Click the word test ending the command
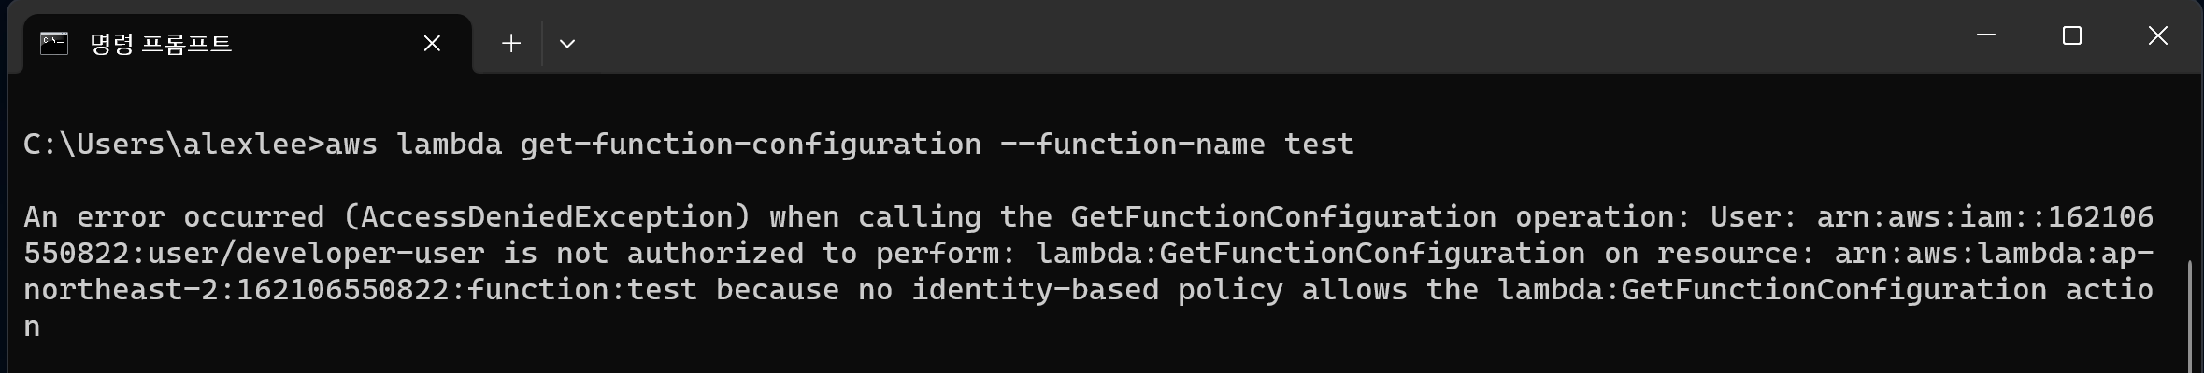Screen dimensions: 2204x373 point(1318,145)
